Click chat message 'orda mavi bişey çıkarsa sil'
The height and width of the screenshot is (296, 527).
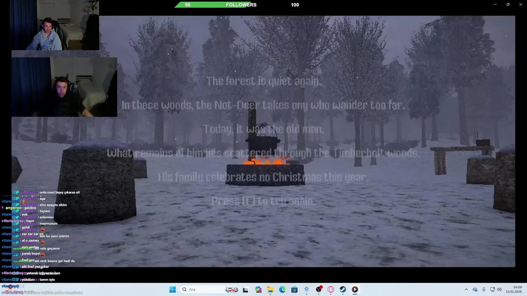[x=59, y=192]
